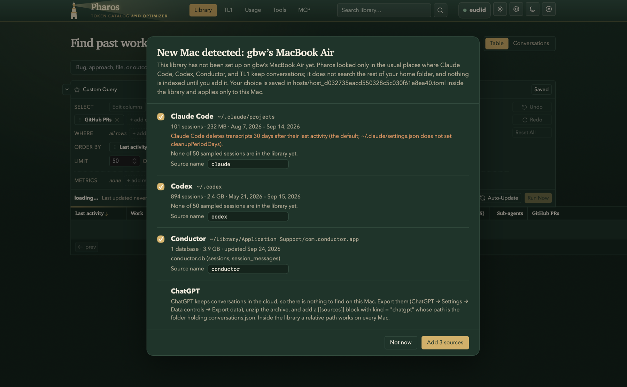Click the Pharos lighthouse logo
This screenshot has height=387, width=627.
point(74,10)
